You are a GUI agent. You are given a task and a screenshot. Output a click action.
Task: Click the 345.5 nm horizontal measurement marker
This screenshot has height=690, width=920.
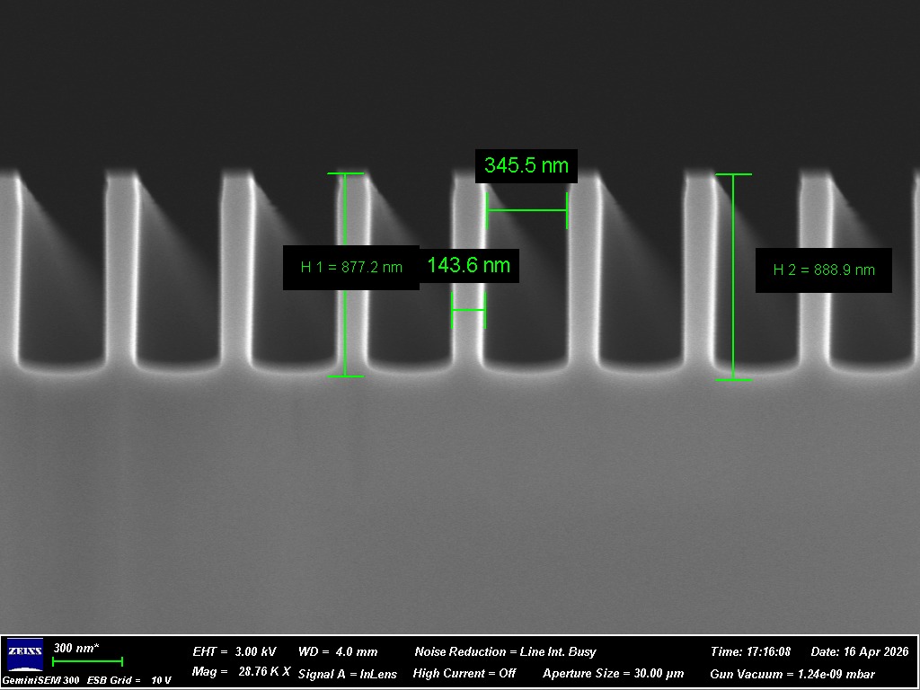526,210
